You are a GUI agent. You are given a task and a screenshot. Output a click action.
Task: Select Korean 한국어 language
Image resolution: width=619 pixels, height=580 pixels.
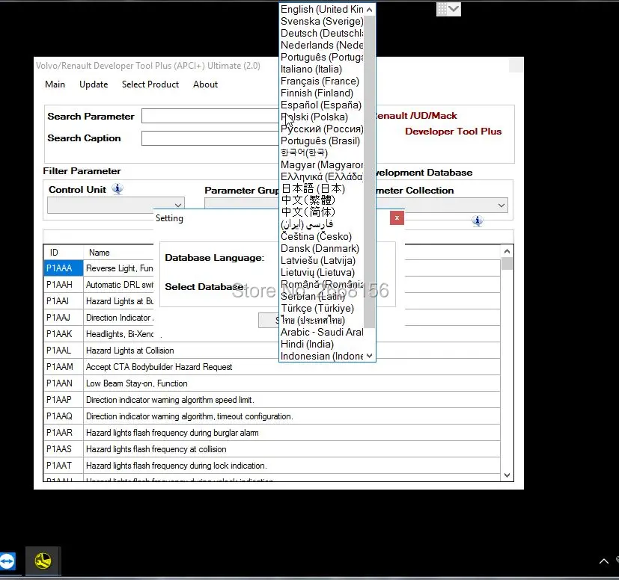(x=322, y=152)
